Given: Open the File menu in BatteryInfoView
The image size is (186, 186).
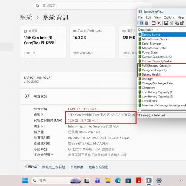Looking at the screenshot, I should point(141,17).
